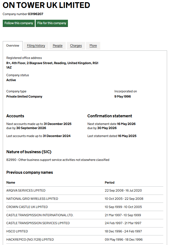Select the Overview tab
The height and width of the screenshot is (245, 169).
click(13, 46)
